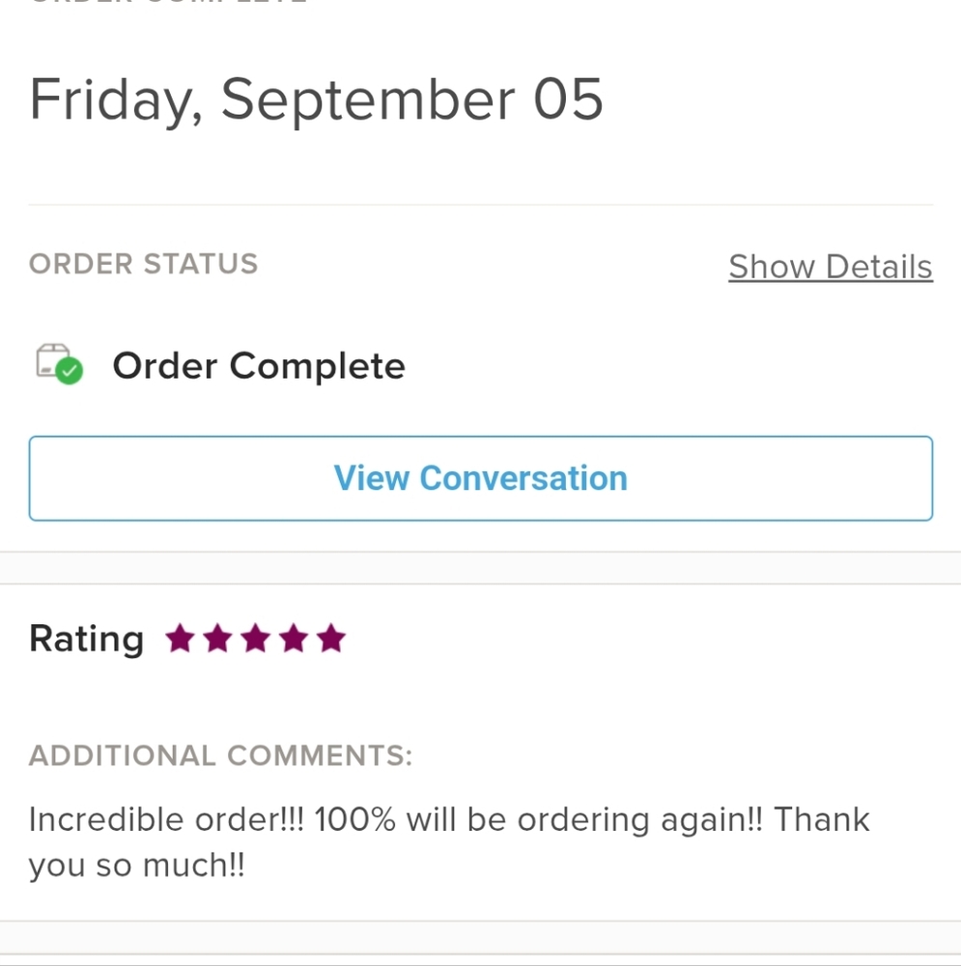This screenshot has height=966, width=961.
Task: Click the fifth rating star
Action: [x=331, y=639]
